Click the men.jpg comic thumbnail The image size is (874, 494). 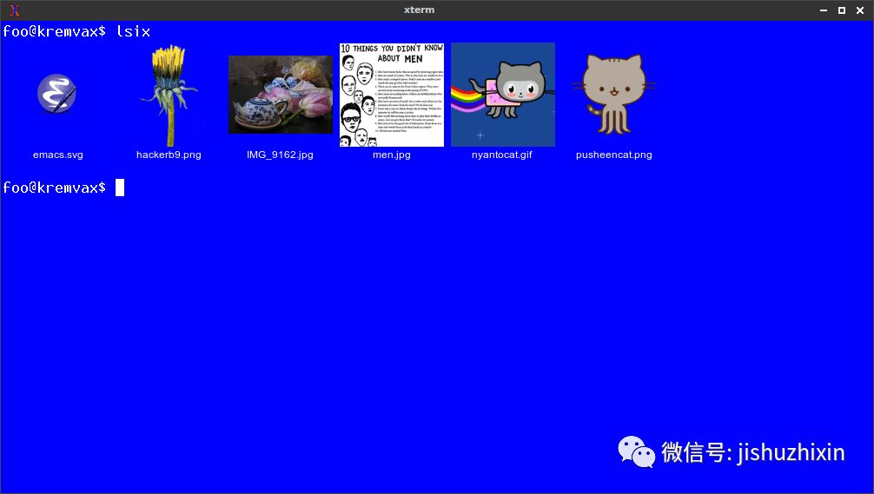(392, 95)
